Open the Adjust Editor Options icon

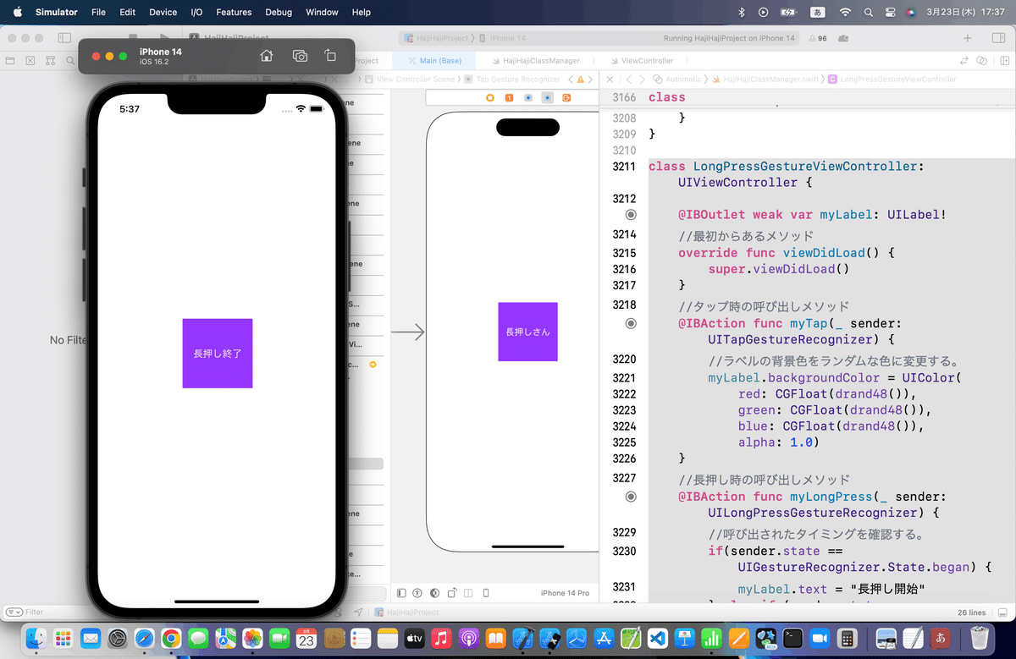click(982, 61)
